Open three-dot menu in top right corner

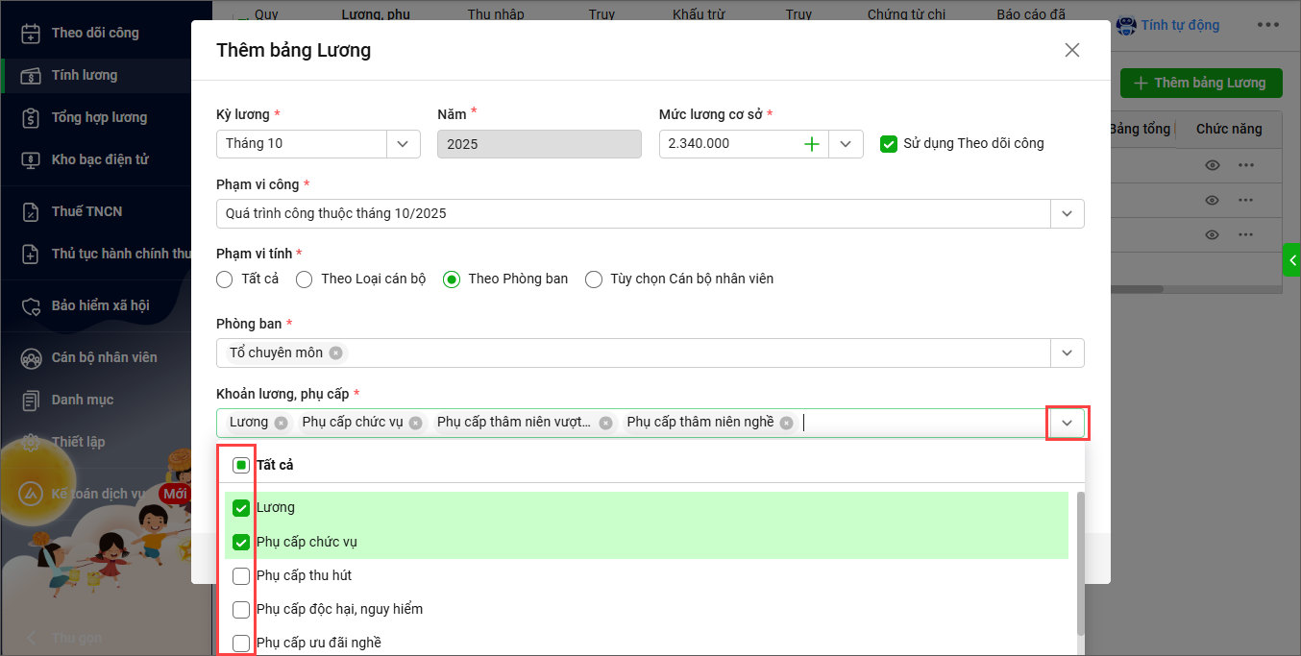[1269, 25]
